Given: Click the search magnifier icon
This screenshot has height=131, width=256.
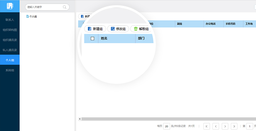Looking at the screenshot, I should (x=64, y=7).
